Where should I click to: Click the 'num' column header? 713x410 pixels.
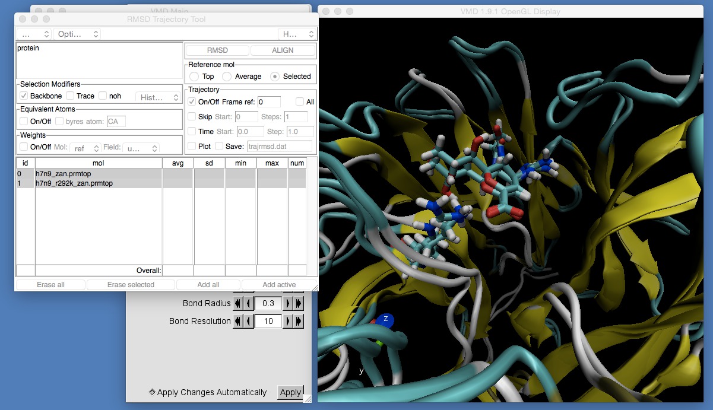click(x=297, y=163)
